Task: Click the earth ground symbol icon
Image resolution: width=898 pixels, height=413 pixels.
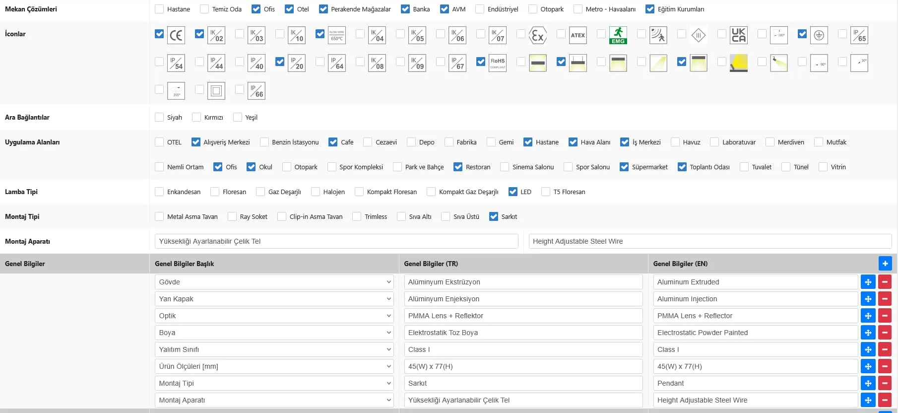Action: pyautogui.click(x=819, y=35)
